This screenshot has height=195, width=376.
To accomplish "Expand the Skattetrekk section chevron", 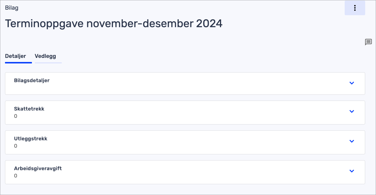I will 352,111.
